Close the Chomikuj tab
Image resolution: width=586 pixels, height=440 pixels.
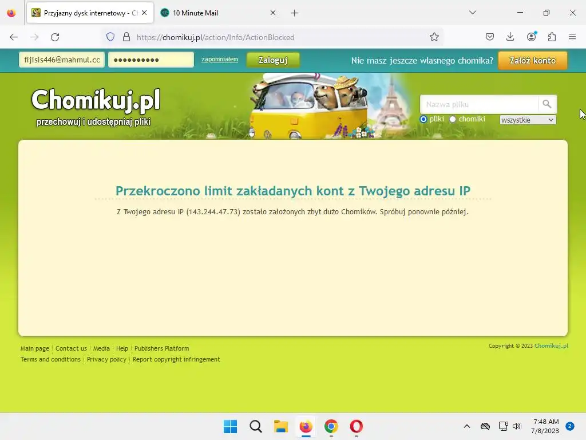(x=144, y=13)
